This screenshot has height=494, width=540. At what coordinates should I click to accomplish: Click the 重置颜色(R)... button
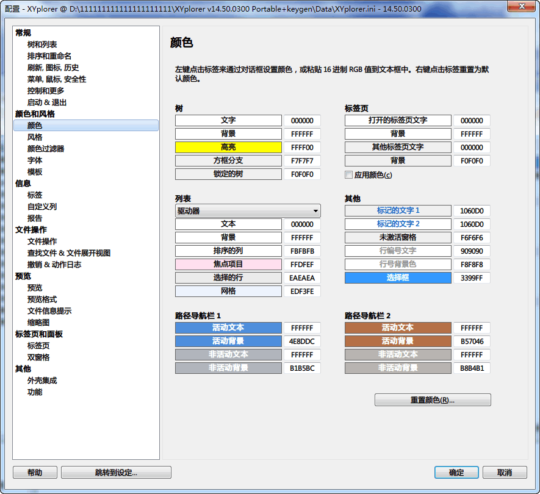433,399
